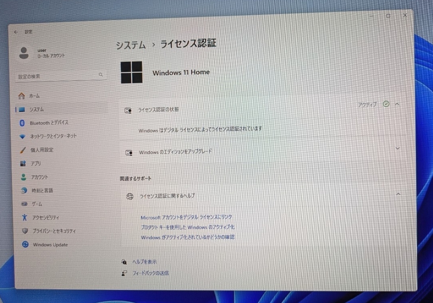This screenshot has width=433, height=303.
Task: Open Windows がアクティブ化されているかどうかの確認 link
Action: [x=188, y=237]
